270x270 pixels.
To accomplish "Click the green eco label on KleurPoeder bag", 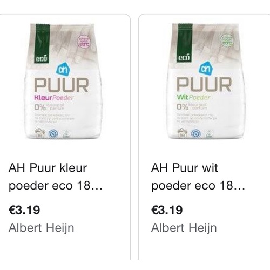I will pos(42,43).
